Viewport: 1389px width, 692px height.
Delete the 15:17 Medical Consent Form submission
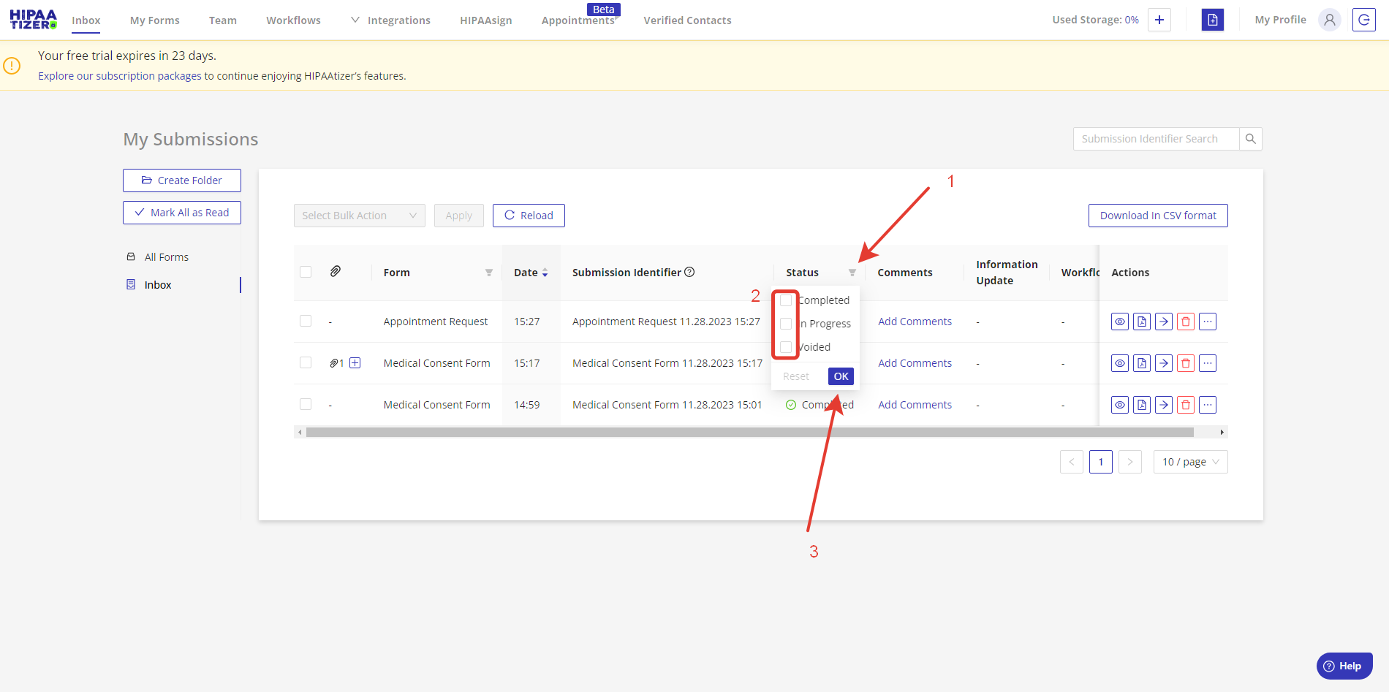pyautogui.click(x=1186, y=363)
